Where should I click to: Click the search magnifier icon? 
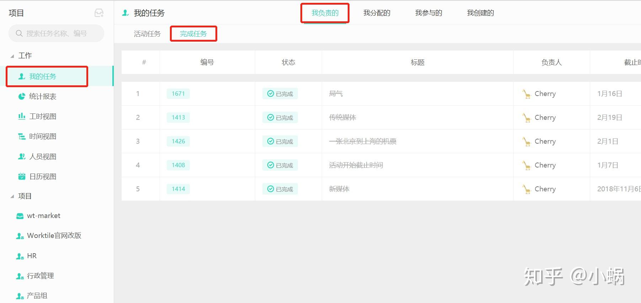tap(19, 33)
